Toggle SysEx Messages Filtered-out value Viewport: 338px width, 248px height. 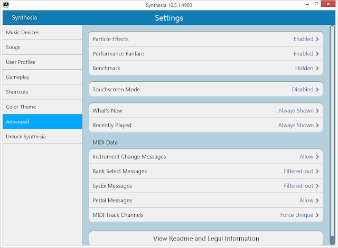298,186
